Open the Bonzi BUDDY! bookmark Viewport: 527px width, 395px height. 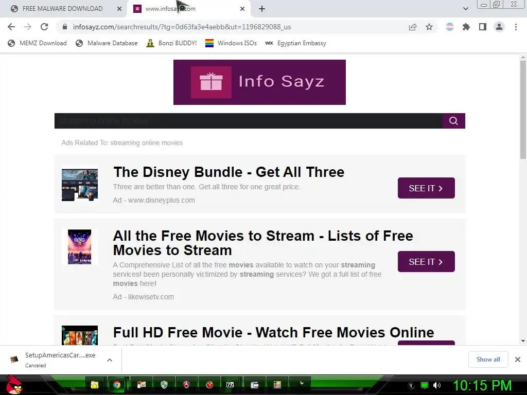click(x=171, y=43)
